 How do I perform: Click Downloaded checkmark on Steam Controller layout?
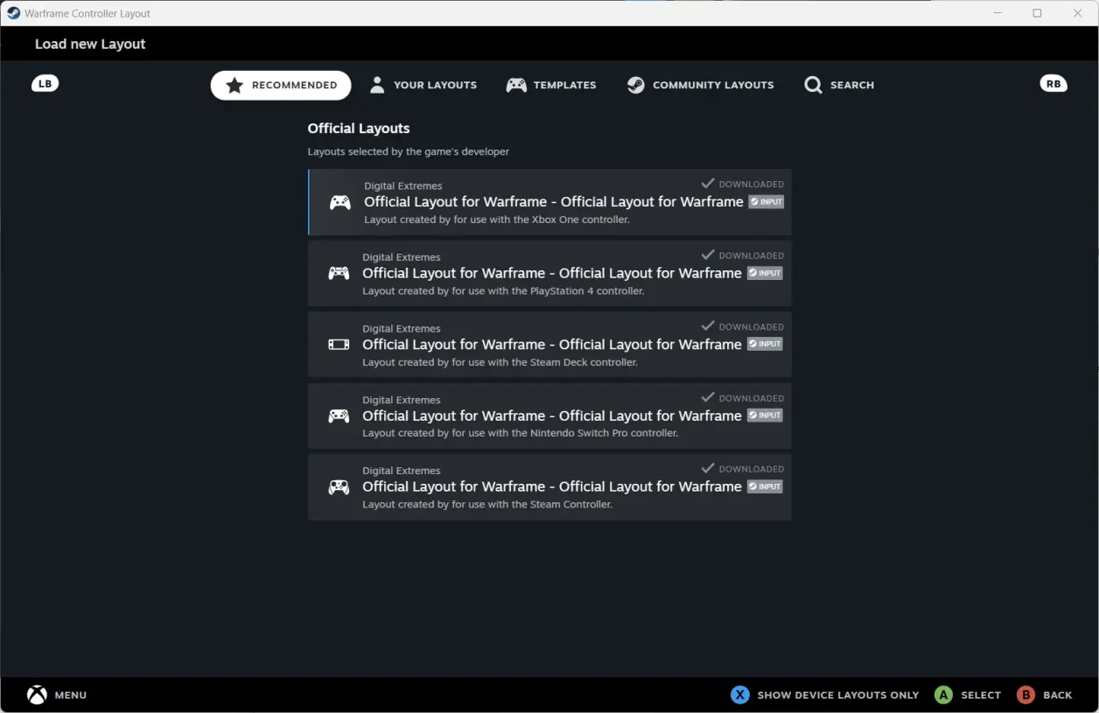click(708, 468)
